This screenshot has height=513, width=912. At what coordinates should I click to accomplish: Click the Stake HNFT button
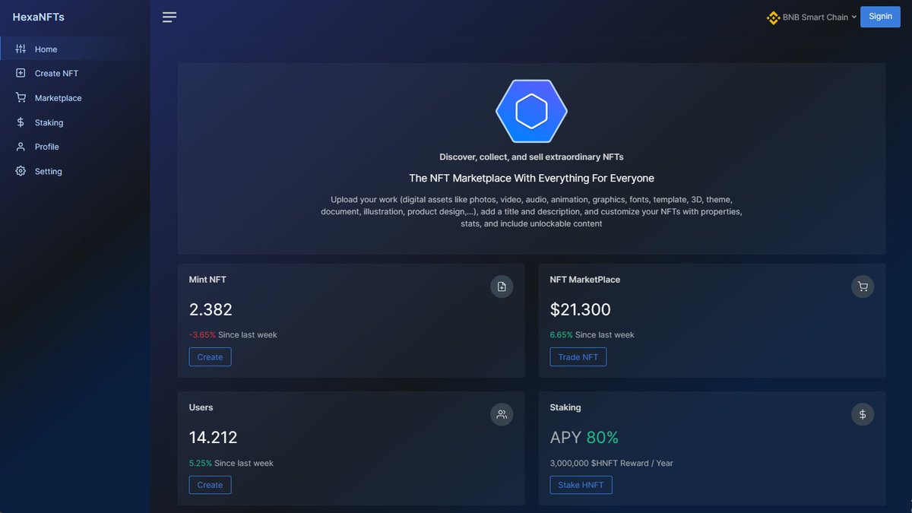[x=581, y=484]
